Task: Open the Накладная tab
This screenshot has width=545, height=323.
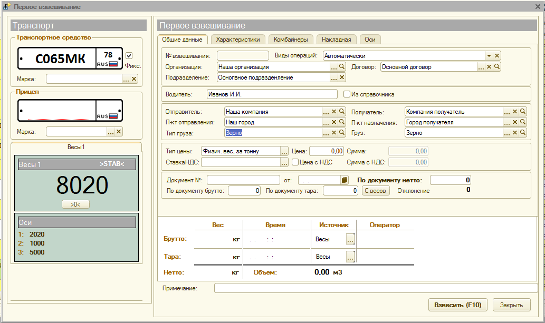Action: 336,40
